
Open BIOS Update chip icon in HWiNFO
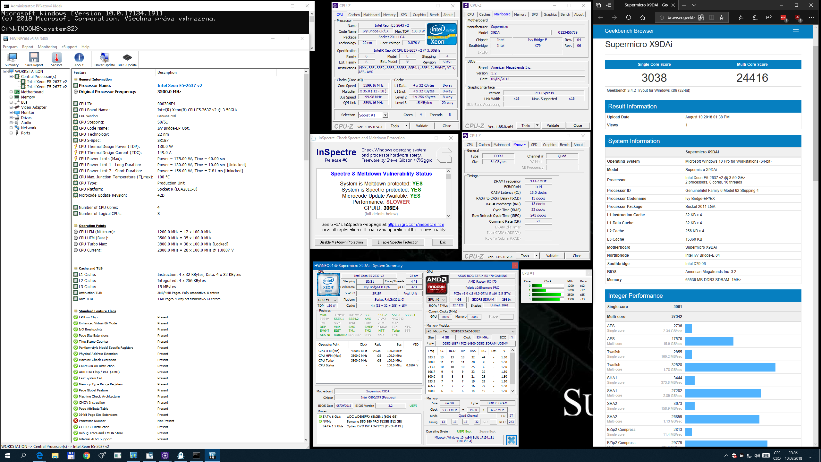pyautogui.click(x=127, y=59)
